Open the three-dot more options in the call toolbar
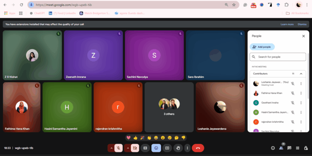 coord(187,148)
